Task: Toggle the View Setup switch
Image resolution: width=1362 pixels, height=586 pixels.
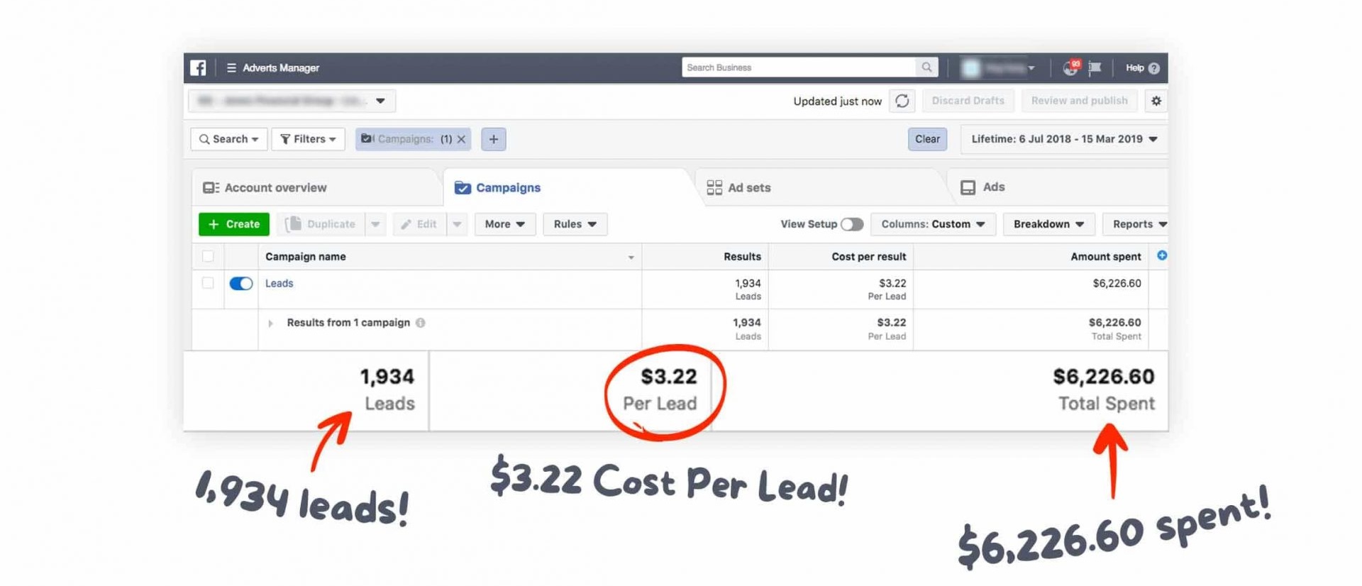Action: 852,224
